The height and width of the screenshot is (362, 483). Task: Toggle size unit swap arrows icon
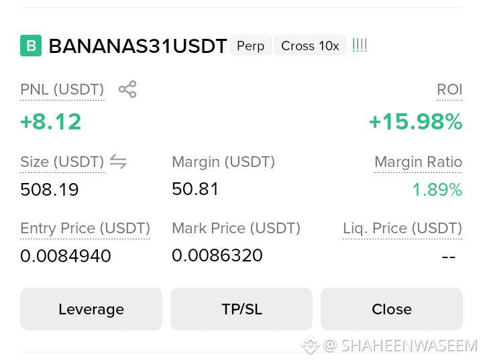coord(118,162)
